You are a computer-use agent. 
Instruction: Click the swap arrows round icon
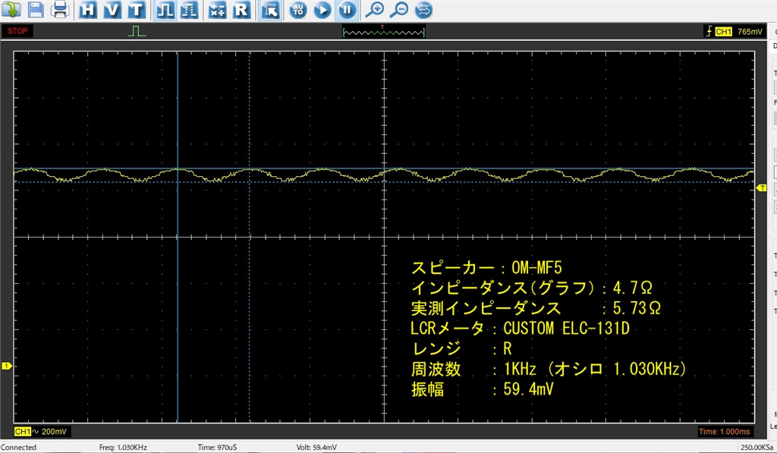coord(423,10)
